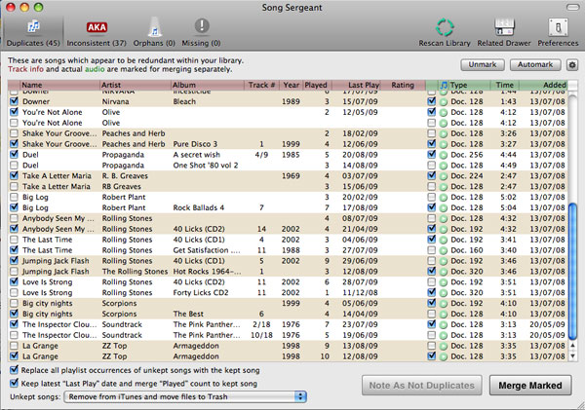Click the gear action button beside Automark

pyautogui.click(x=570, y=65)
